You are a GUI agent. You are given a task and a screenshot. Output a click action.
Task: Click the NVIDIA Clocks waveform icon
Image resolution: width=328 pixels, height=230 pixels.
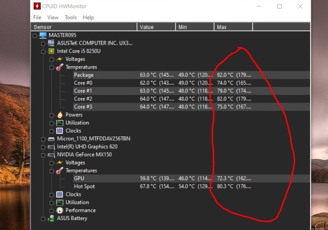pyautogui.click(x=60, y=194)
